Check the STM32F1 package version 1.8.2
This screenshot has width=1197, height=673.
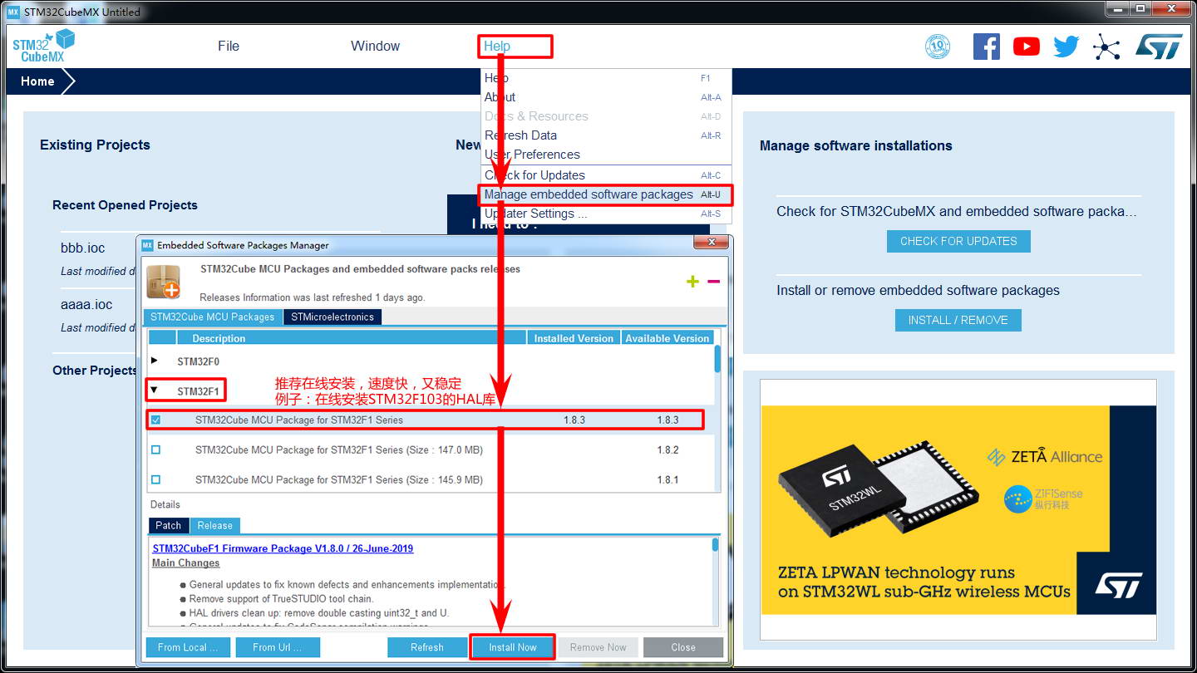pos(156,450)
